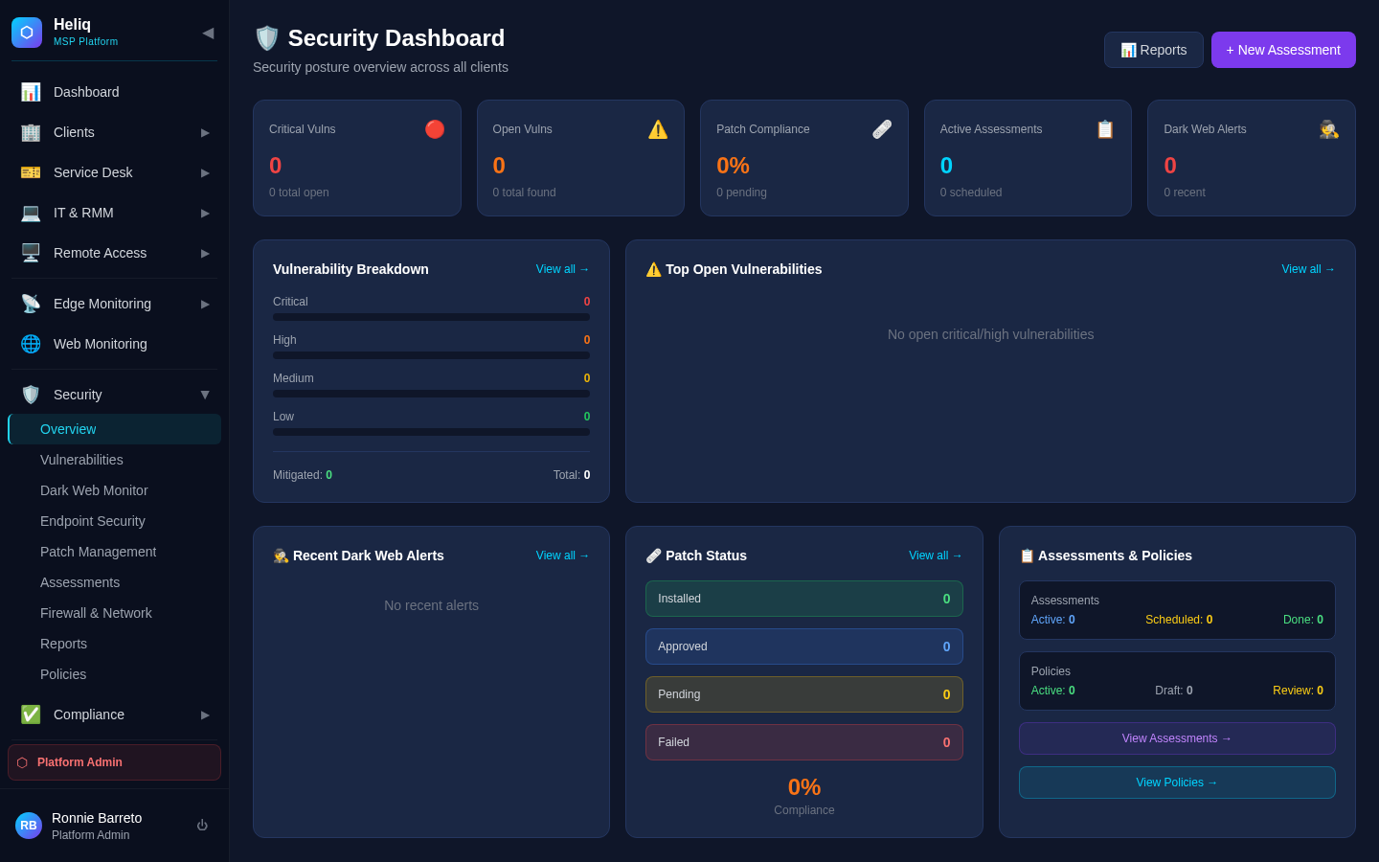Expand the Compliance section
1379x862 pixels.
click(x=205, y=715)
